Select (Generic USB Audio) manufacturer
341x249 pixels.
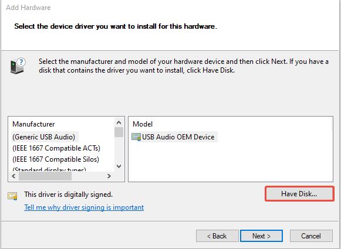tap(43, 137)
